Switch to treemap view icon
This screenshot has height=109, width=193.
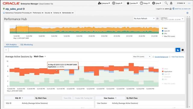point(183,50)
